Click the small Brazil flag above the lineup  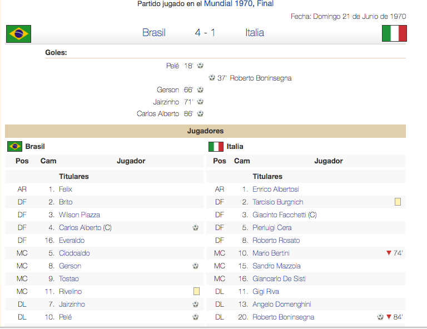coord(14,146)
